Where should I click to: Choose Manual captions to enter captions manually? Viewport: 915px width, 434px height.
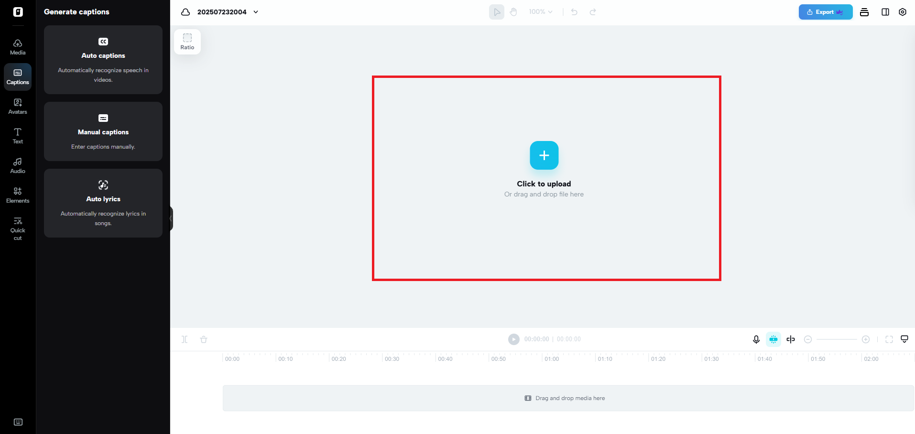point(103,131)
